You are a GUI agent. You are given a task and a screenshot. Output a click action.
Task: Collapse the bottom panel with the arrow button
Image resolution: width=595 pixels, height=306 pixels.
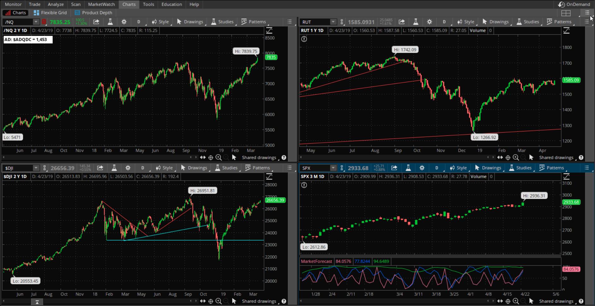coord(37,303)
